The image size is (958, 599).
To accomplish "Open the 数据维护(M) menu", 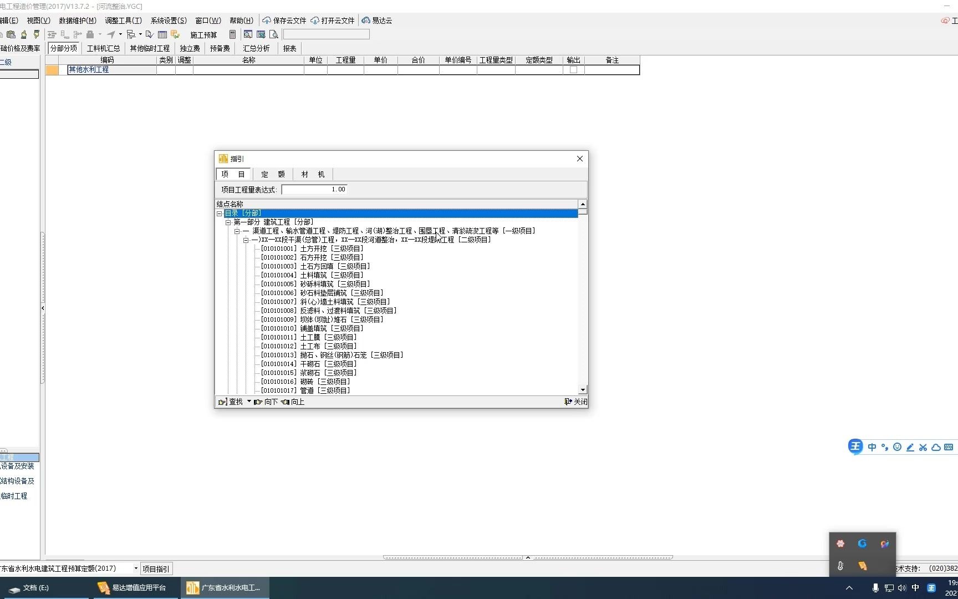I will pyautogui.click(x=78, y=21).
